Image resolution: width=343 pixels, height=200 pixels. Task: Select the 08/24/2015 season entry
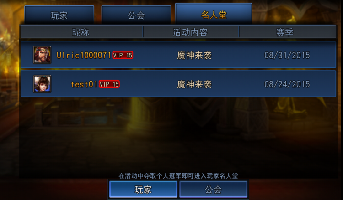[x=287, y=84]
